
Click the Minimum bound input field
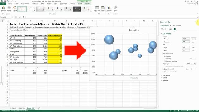point(186,39)
